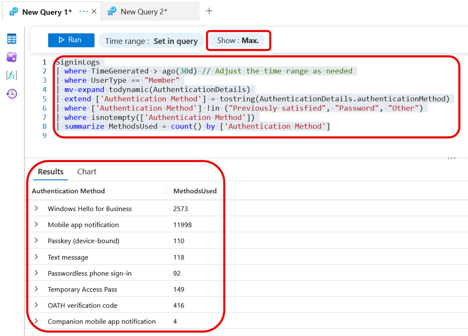Open the Query history clock icon
The width and height of the screenshot is (468, 336).
coord(11,94)
